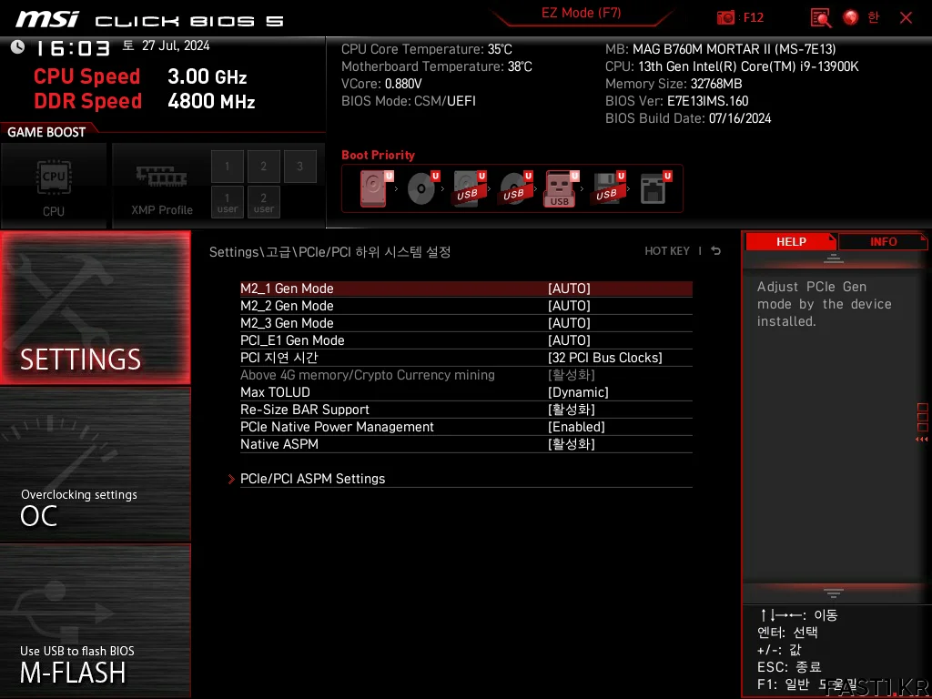This screenshot has height=699, width=932.
Task: Click the help panel bottom scroll handle
Action: coord(834,593)
